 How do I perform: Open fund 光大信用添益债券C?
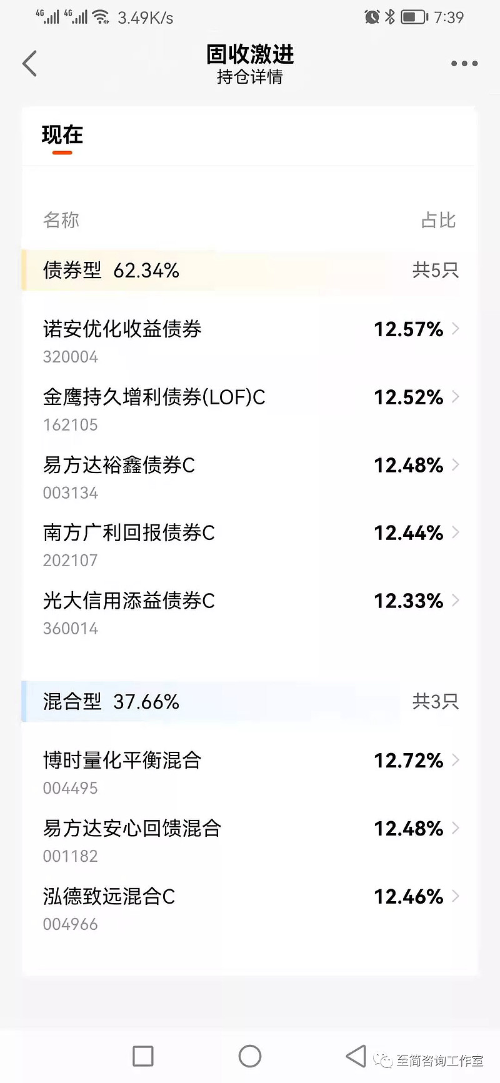pyautogui.click(x=249, y=612)
